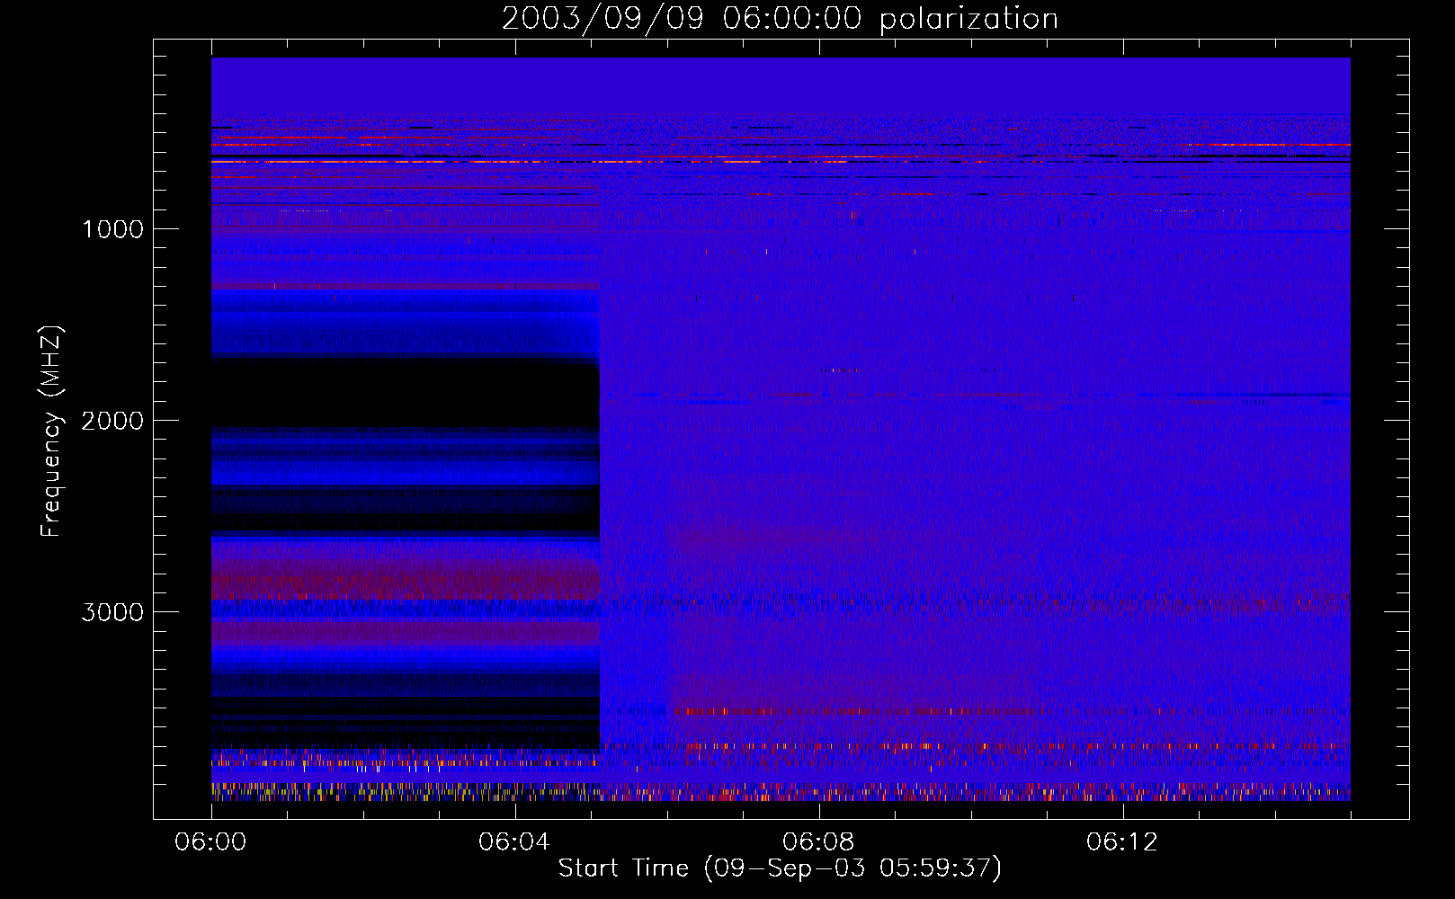Click the 06:08 time axis label
Image resolution: width=1455 pixels, height=899 pixels.
tap(818, 842)
